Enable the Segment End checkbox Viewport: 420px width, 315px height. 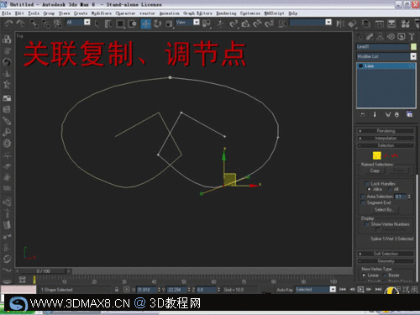point(363,202)
